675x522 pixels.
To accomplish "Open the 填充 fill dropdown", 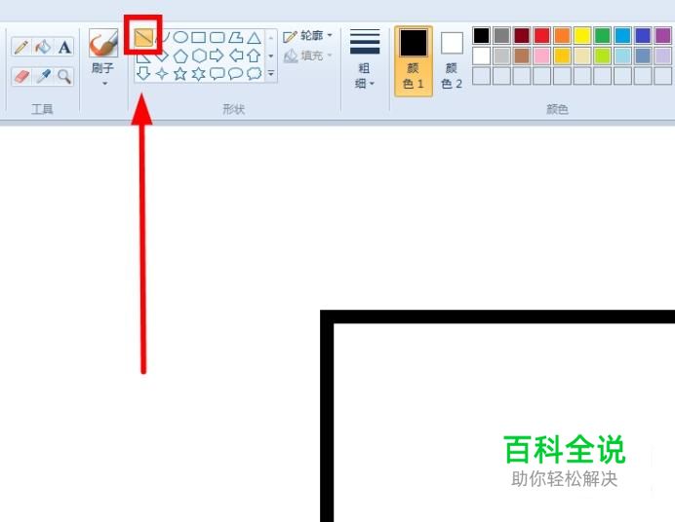I will click(307, 56).
